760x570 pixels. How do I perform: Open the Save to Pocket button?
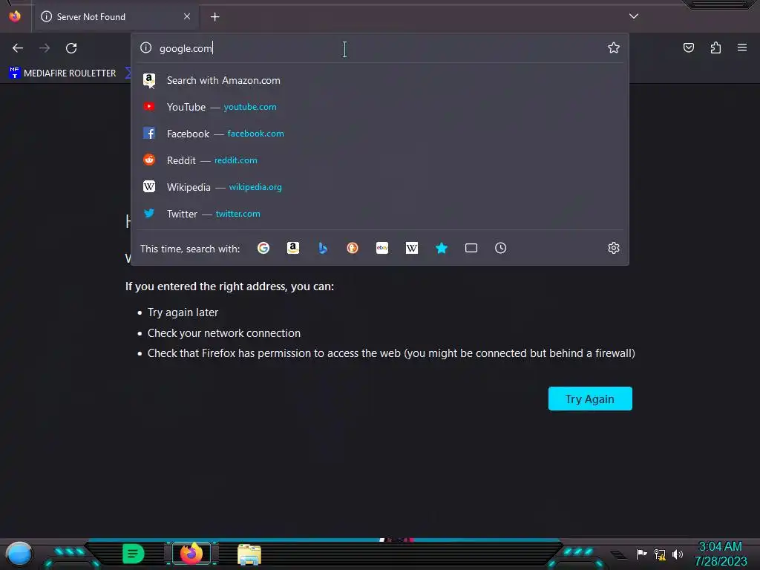pyautogui.click(x=688, y=47)
